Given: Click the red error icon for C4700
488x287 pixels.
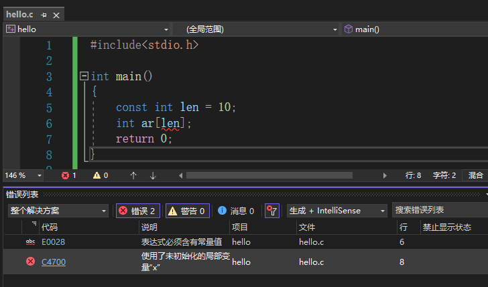Looking at the screenshot, I should click(x=31, y=262).
